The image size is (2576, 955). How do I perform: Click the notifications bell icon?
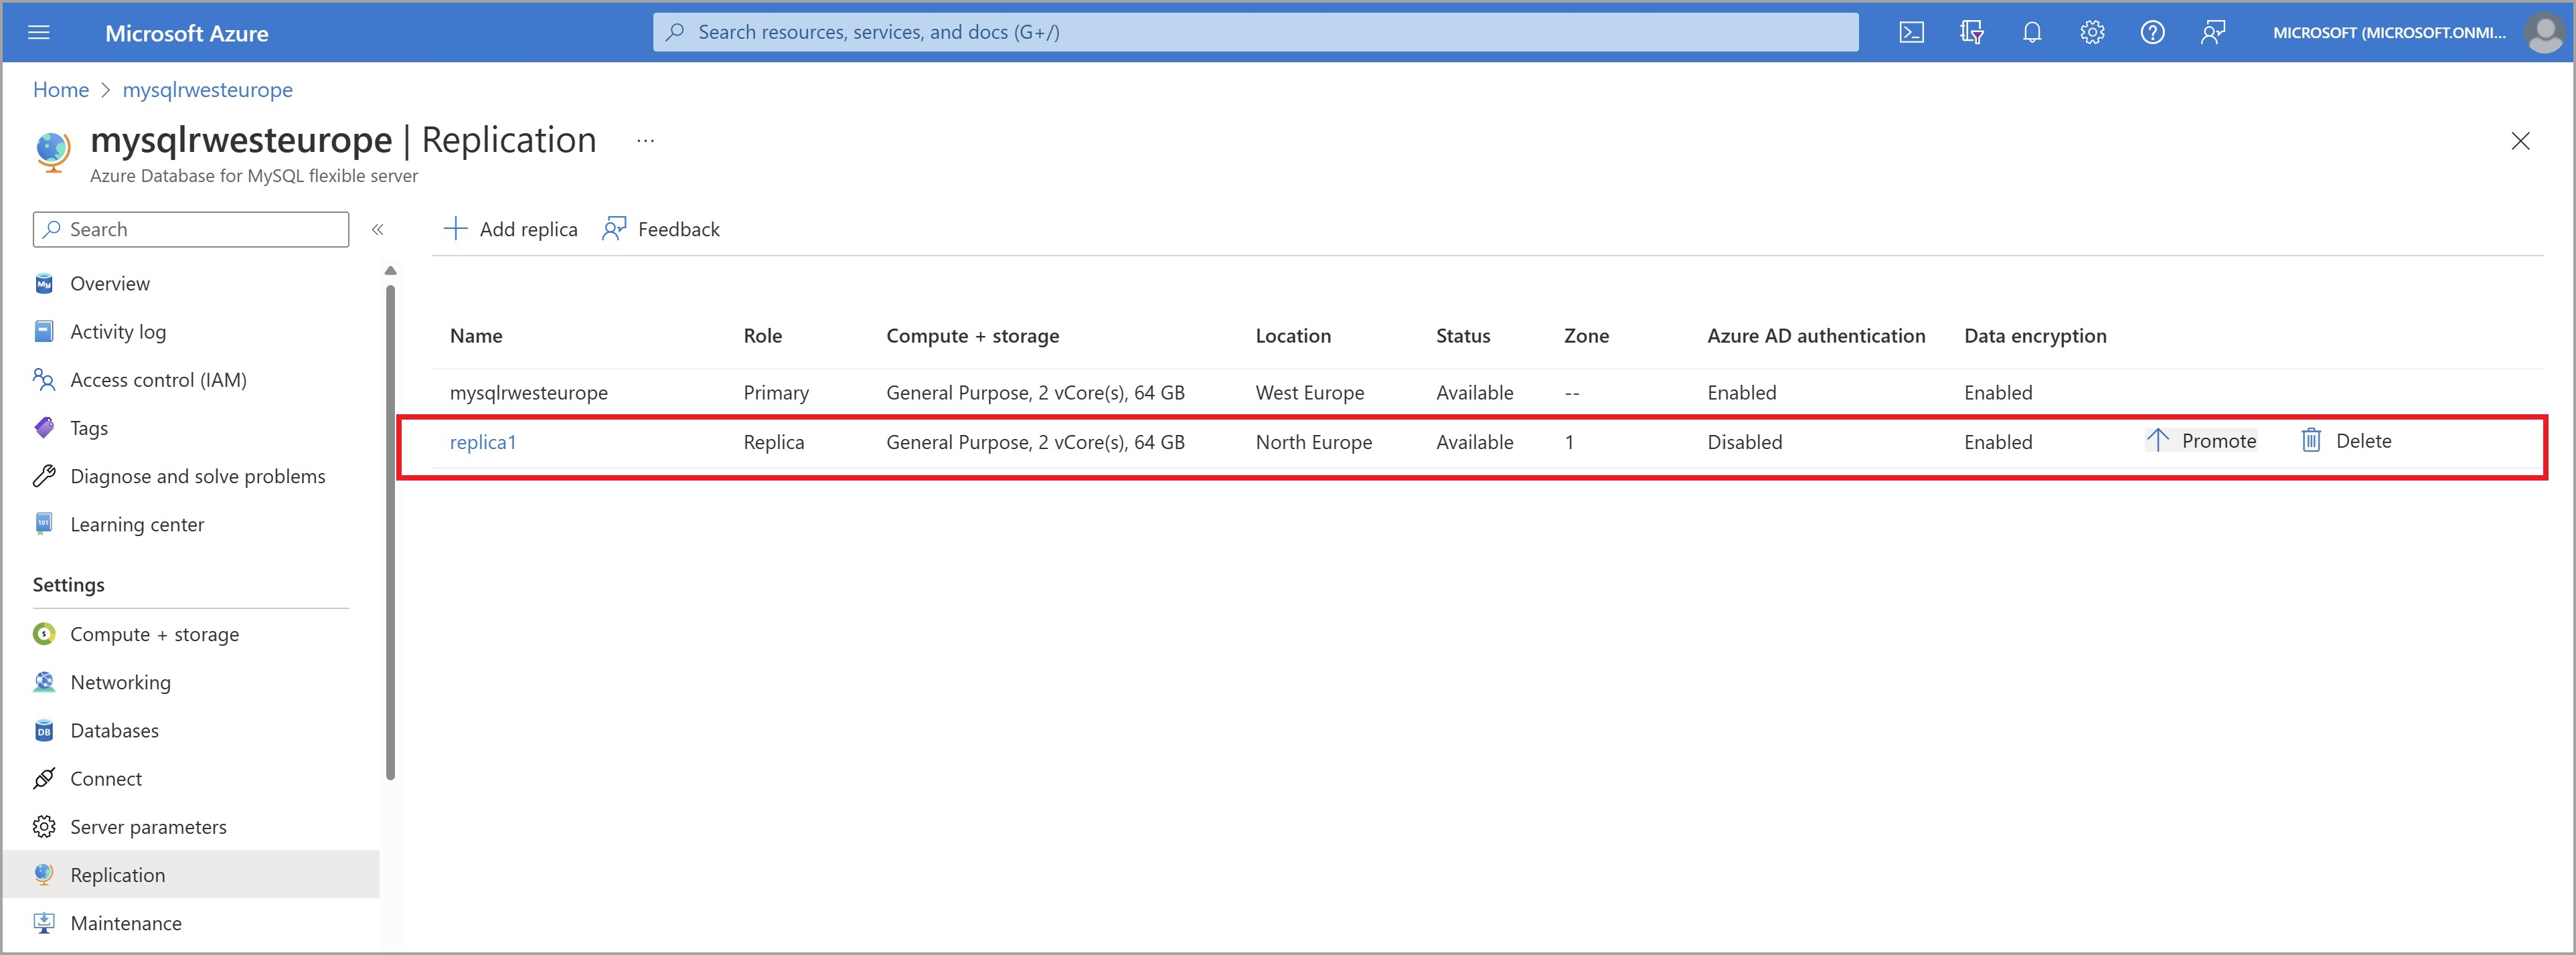(2031, 32)
